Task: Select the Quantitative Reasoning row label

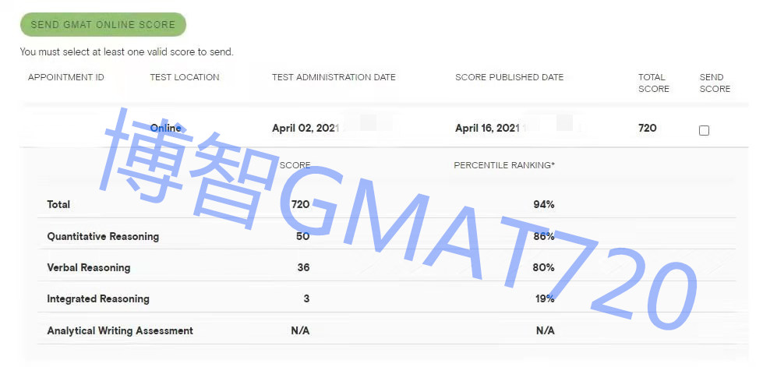Action: [103, 236]
